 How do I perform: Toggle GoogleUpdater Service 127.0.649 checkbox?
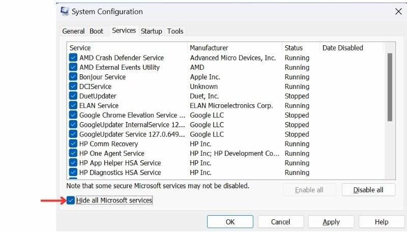pos(73,134)
